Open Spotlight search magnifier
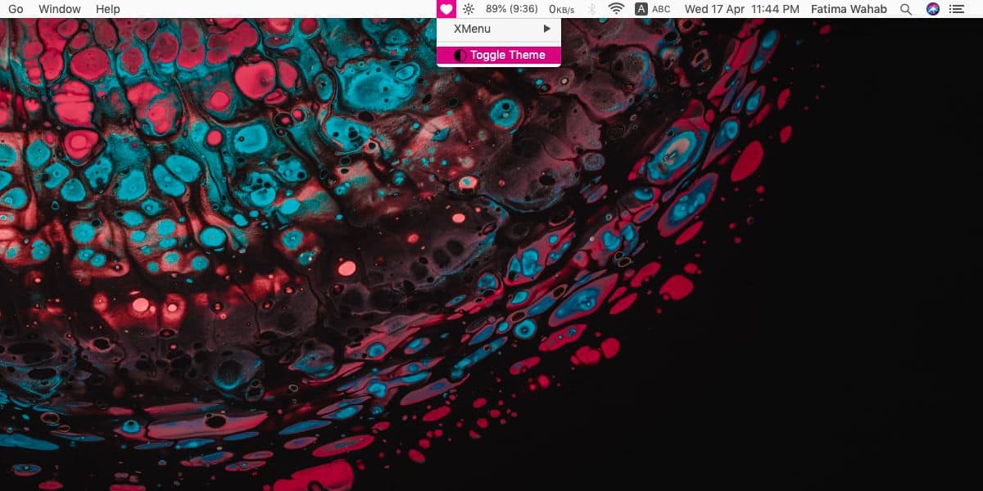Screen dimensions: 983x491 coord(905,9)
